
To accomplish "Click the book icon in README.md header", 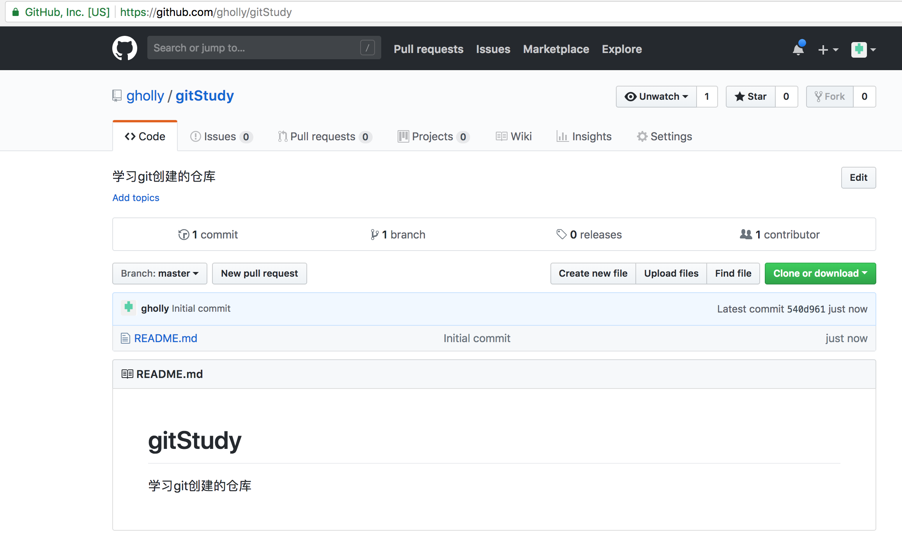I will [127, 374].
